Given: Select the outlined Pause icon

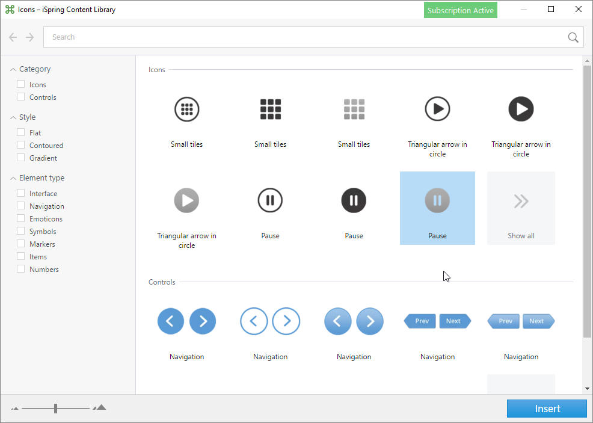Looking at the screenshot, I should tap(270, 200).
